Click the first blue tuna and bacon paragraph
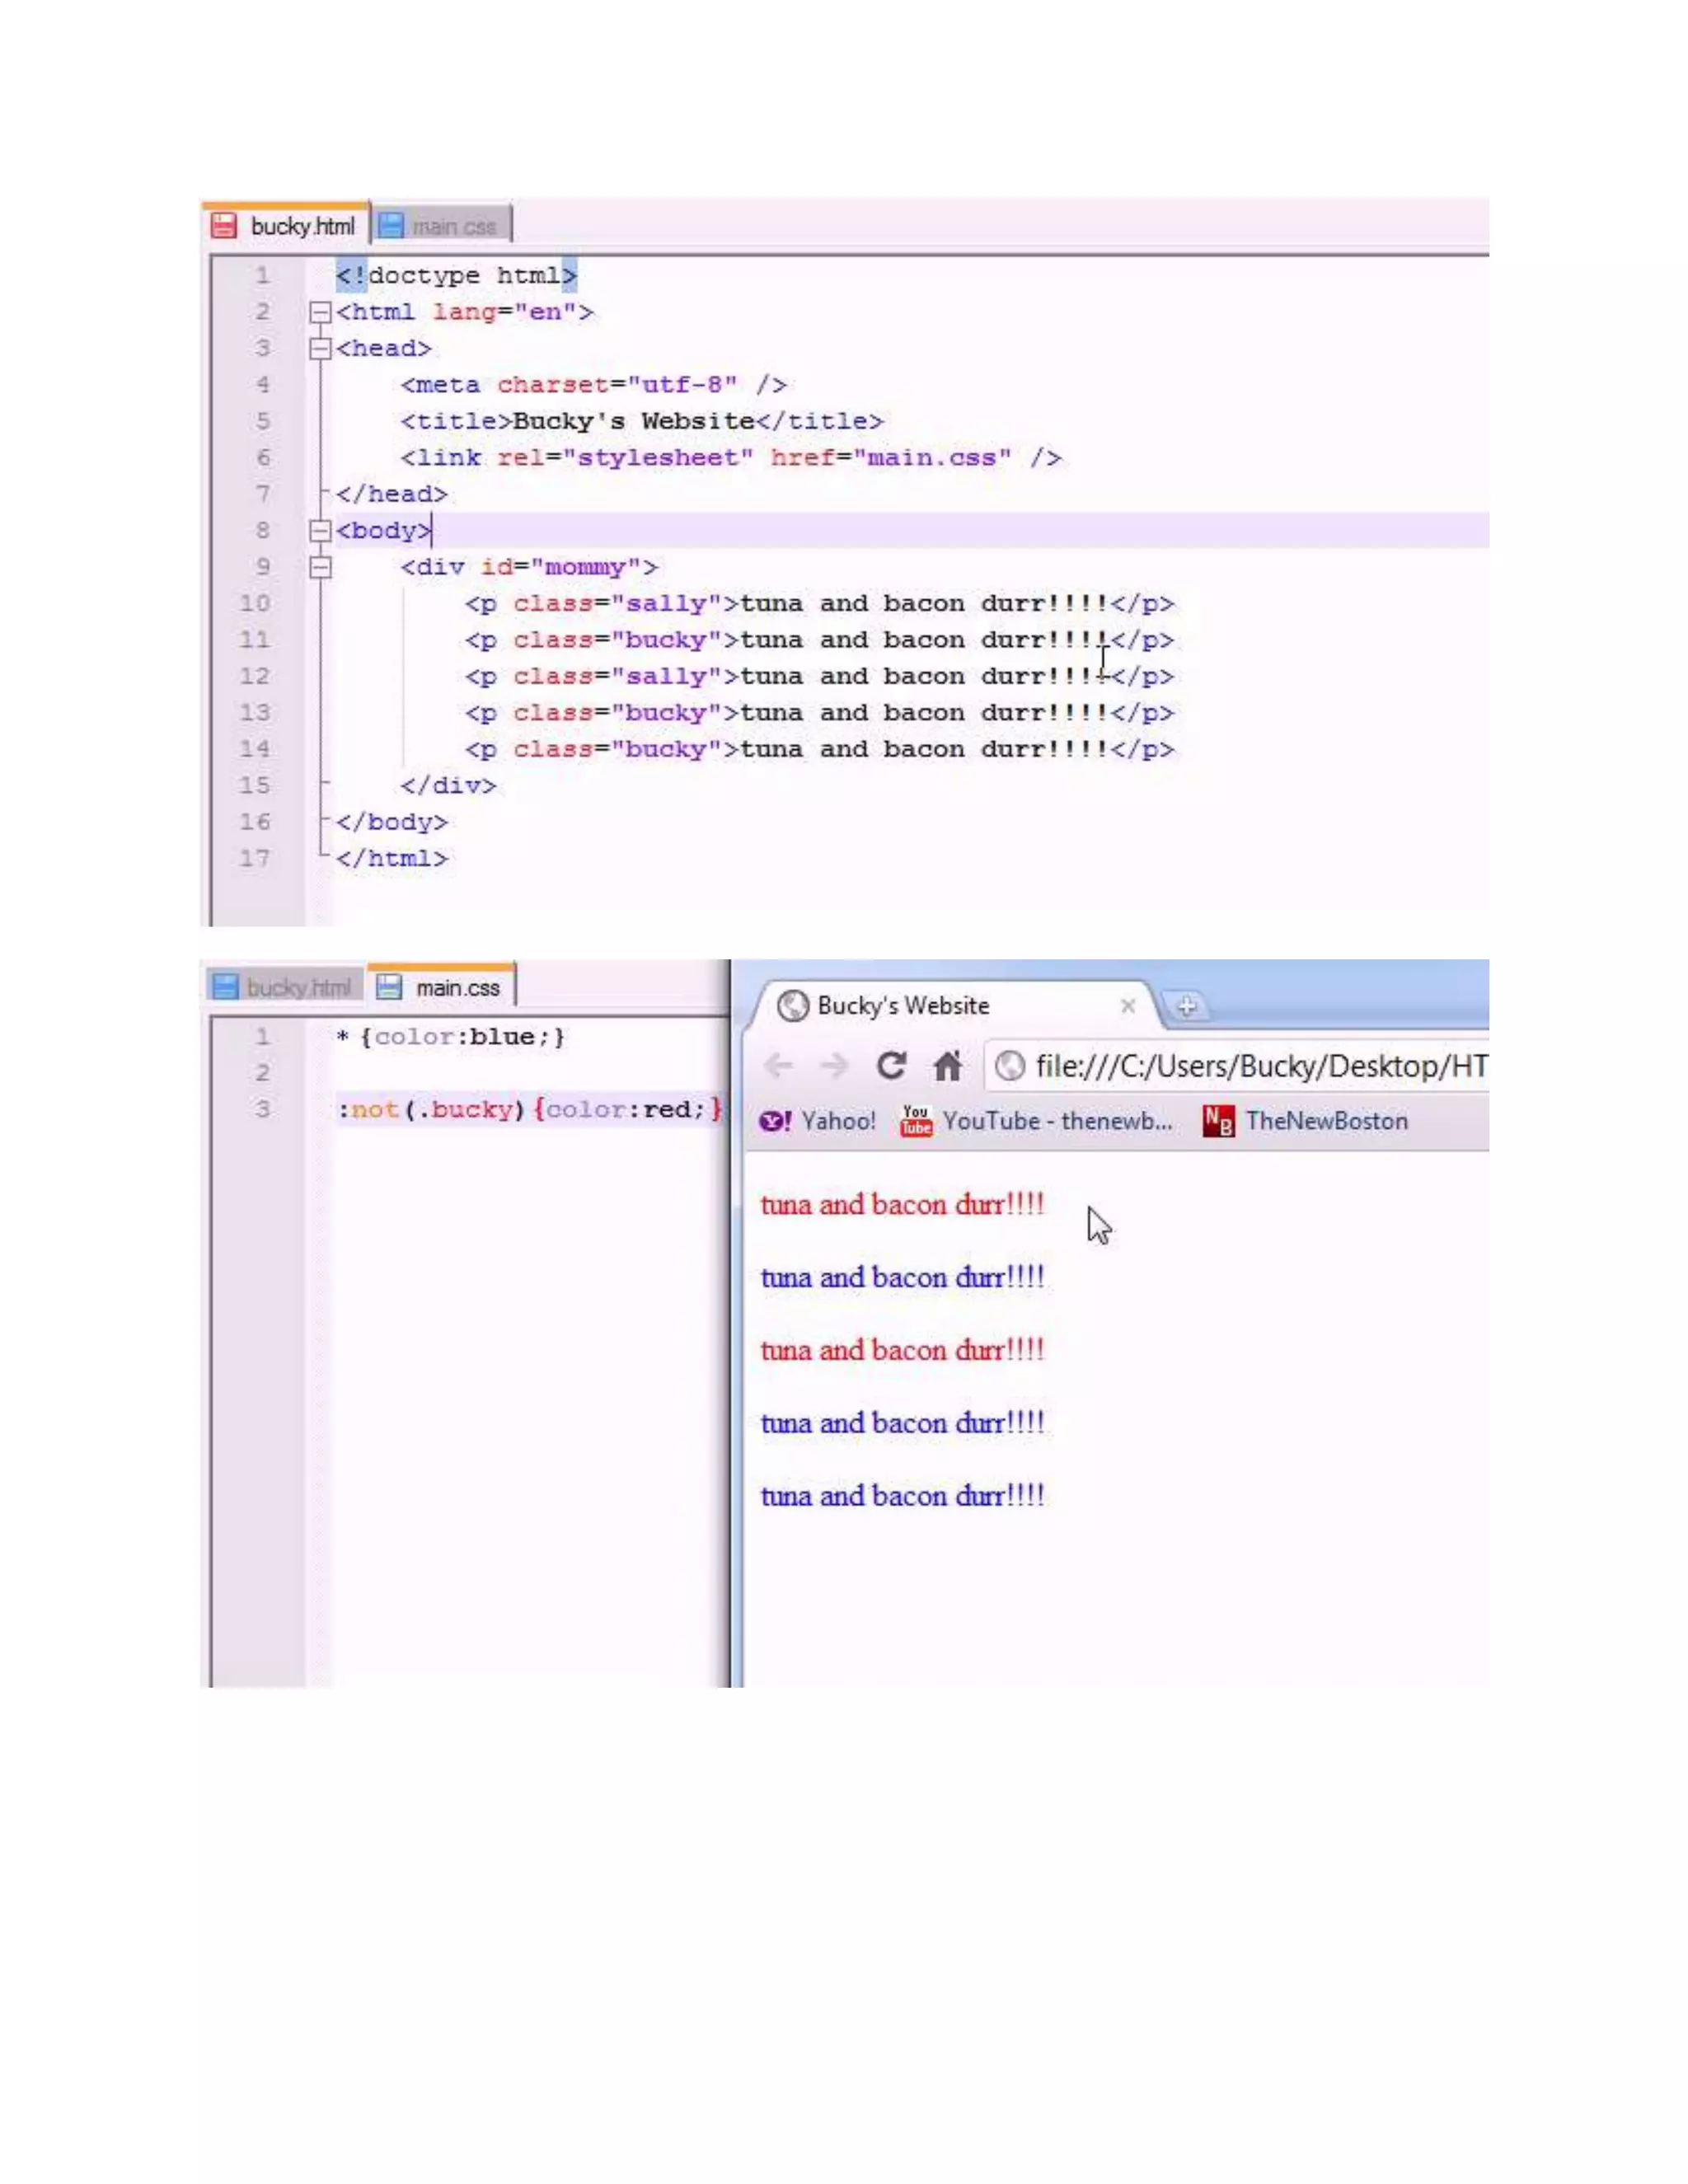Image resolution: width=1688 pixels, height=2184 pixels. [x=902, y=1278]
